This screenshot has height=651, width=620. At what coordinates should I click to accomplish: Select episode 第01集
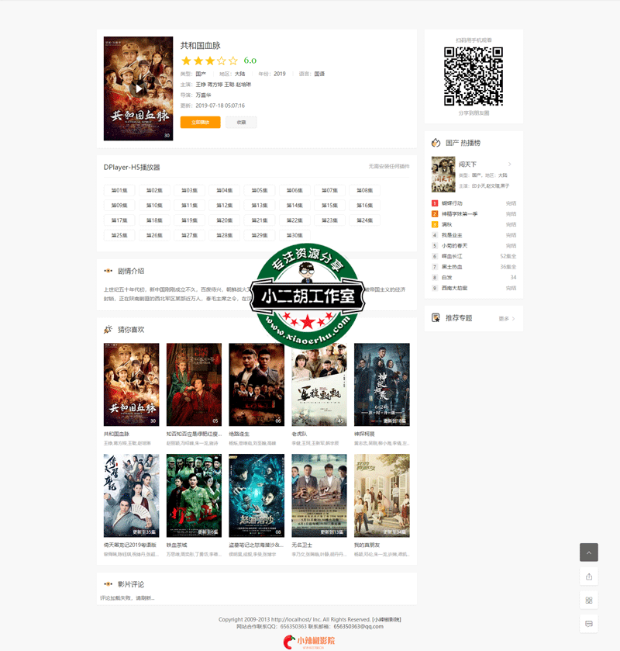coord(119,190)
